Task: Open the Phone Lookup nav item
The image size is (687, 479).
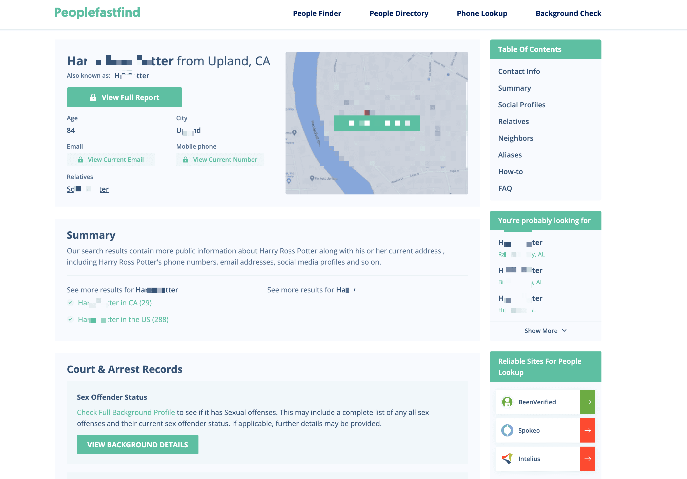Action: coord(482,13)
